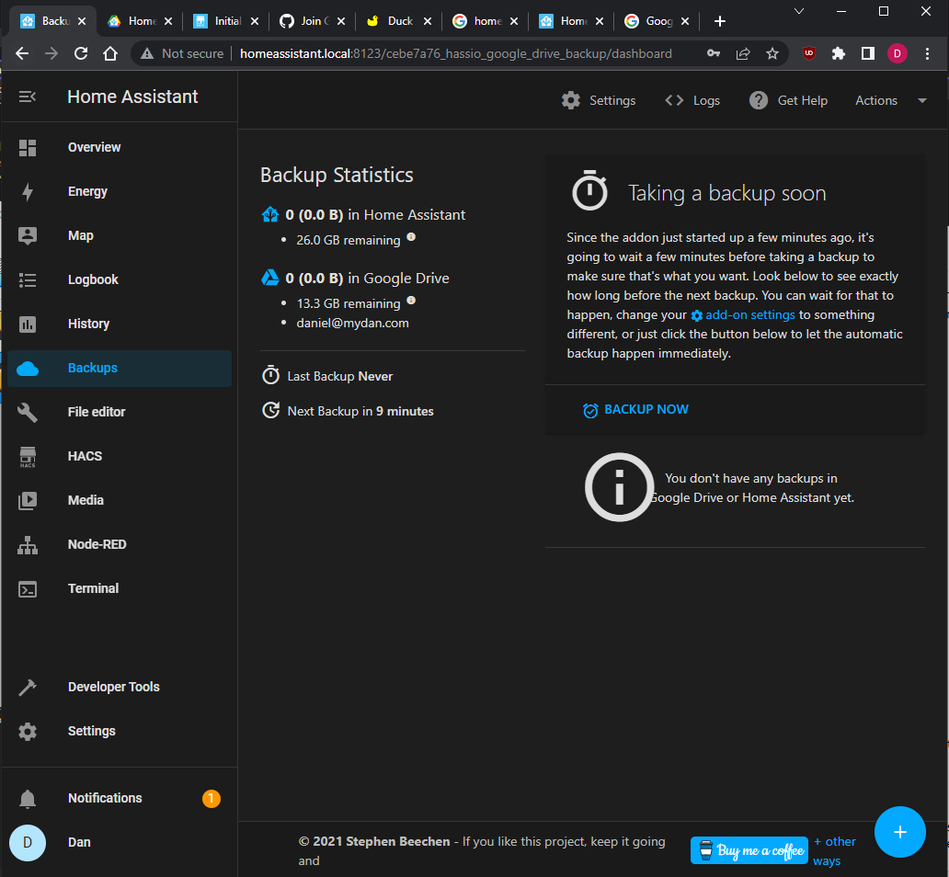
Task: Reload the page
Action: coord(81,53)
